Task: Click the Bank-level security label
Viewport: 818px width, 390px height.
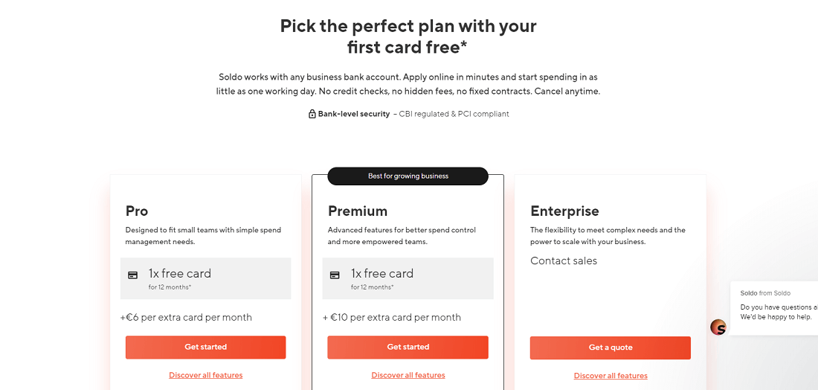Action: (x=354, y=114)
